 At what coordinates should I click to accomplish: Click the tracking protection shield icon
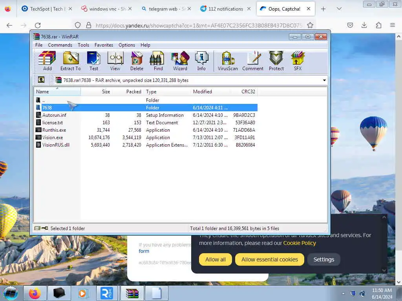point(78,25)
